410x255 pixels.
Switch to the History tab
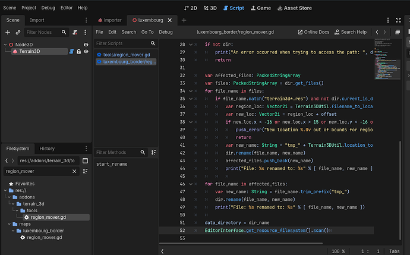pos(47,149)
